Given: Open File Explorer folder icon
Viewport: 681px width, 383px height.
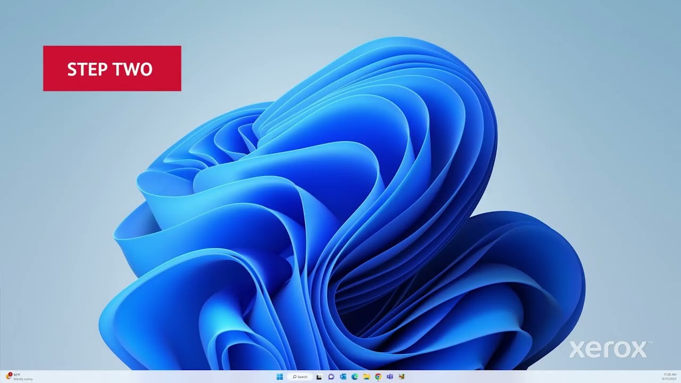Looking at the screenshot, I should click(x=367, y=377).
